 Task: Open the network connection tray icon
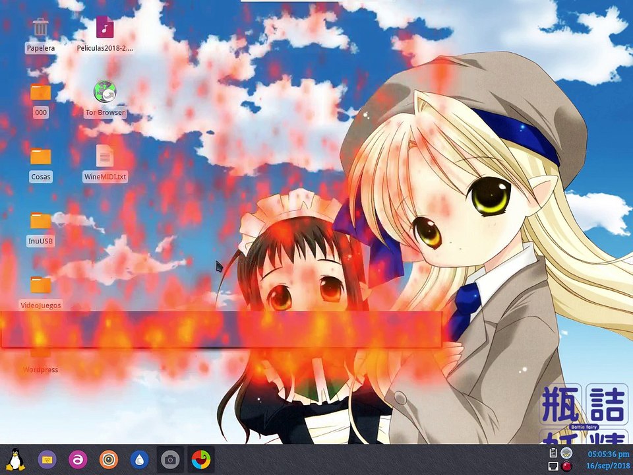553,466
